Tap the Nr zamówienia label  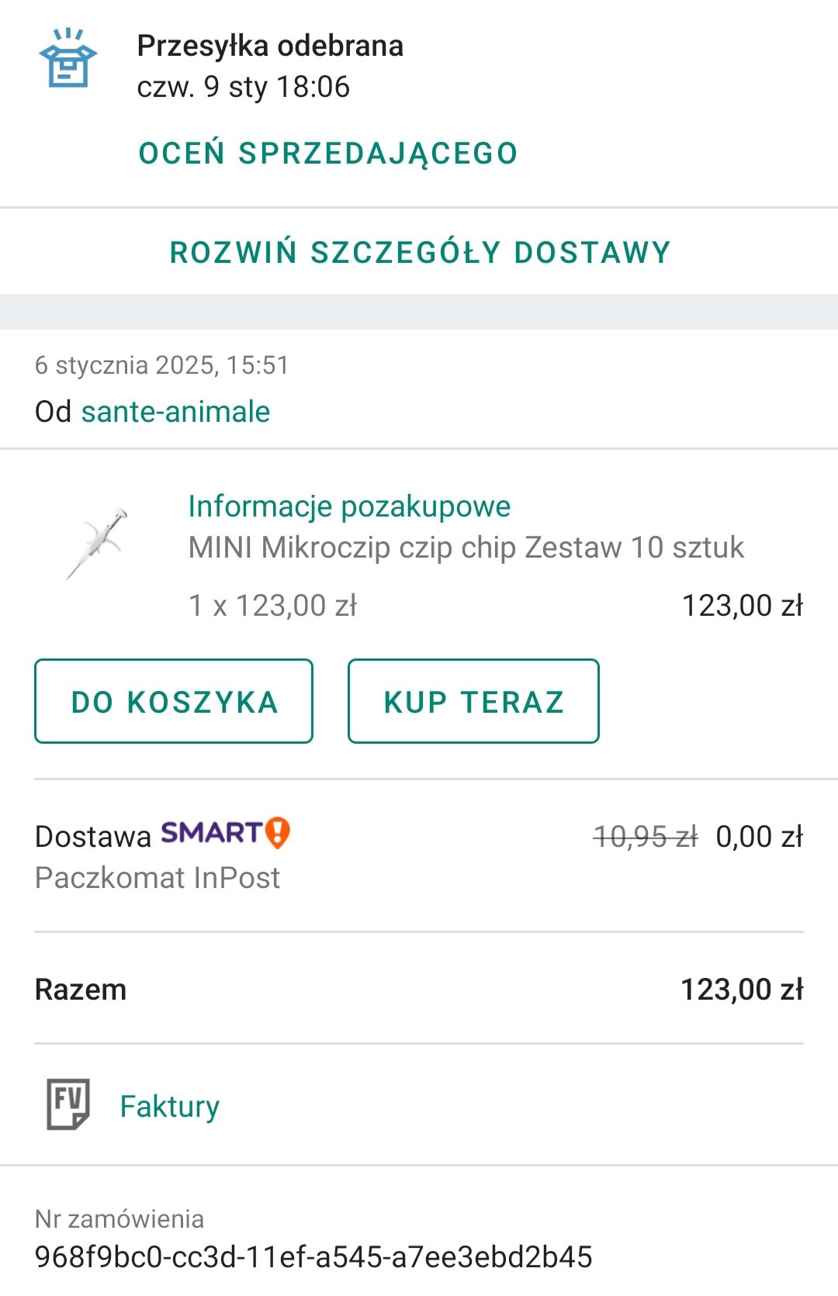(119, 1218)
